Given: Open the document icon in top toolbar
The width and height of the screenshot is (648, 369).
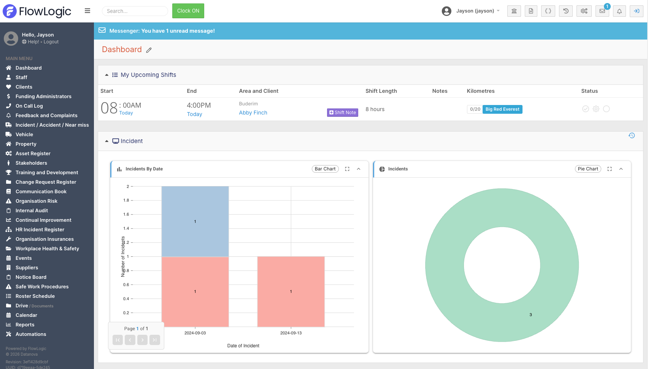Looking at the screenshot, I should click(x=531, y=11).
